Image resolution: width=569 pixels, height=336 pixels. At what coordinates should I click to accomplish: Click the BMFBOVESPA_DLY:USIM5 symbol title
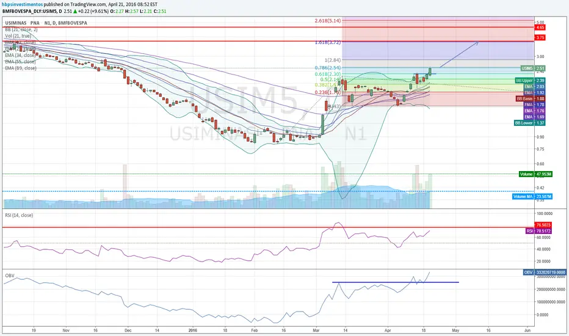(32, 11)
